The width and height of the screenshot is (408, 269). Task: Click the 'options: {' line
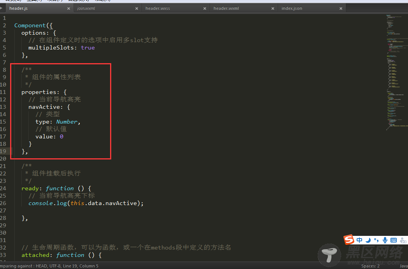[39, 33]
